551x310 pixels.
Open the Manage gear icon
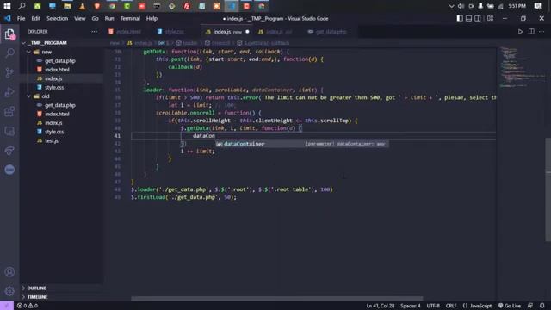tap(9, 291)
